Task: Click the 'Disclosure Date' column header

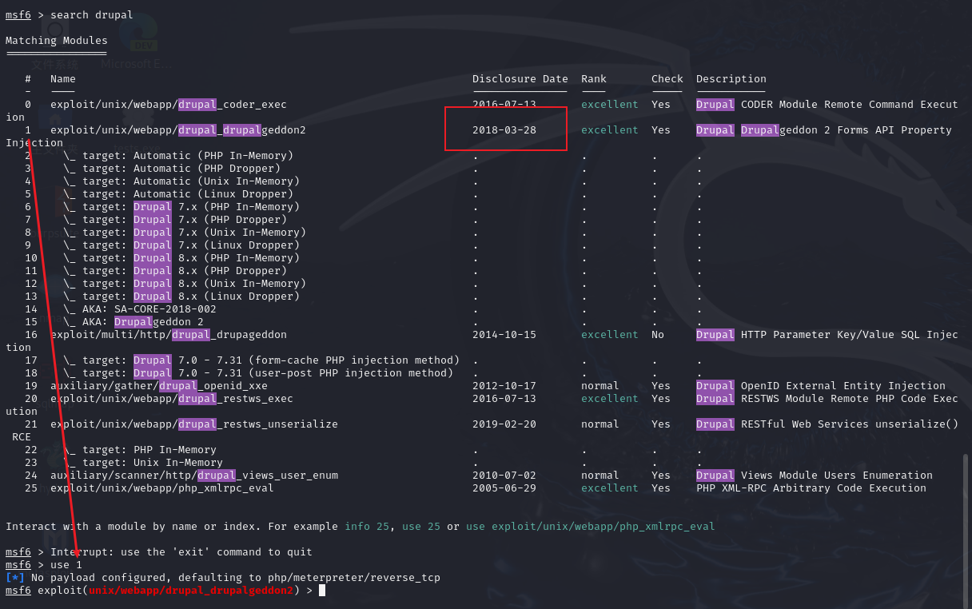Action: pyautogui.click(x=520, y=79)
